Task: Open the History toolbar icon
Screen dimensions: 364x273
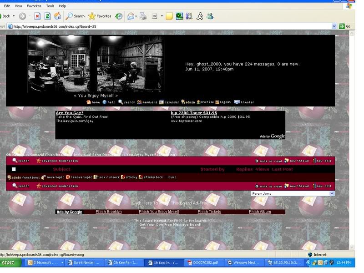Action: tap(119, 16)
